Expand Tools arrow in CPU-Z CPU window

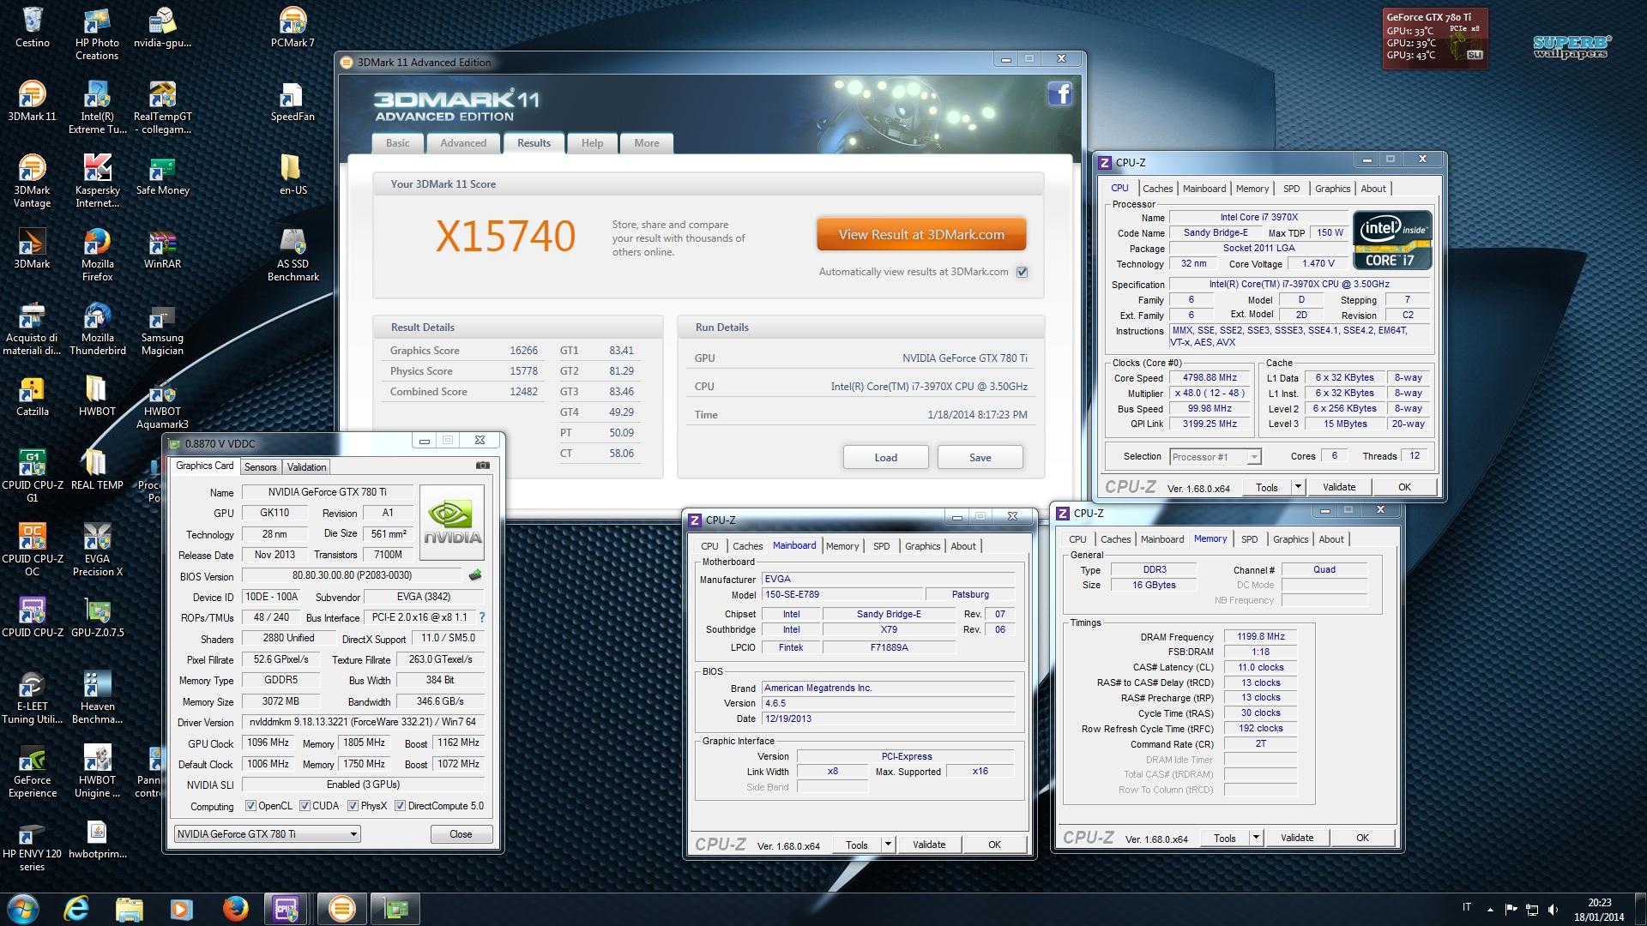point(1298,487)
